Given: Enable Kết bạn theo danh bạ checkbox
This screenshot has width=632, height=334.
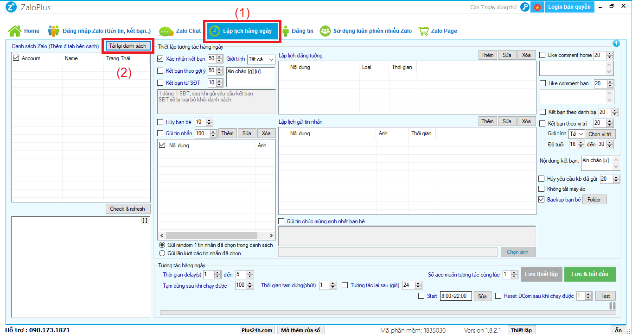Looking at the screenshot, I should 542,112.
